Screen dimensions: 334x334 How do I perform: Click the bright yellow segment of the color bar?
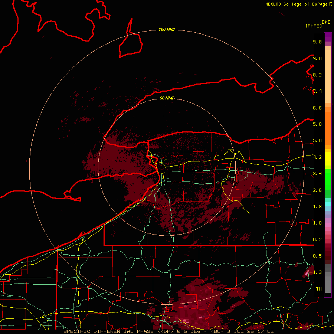[328, 159]
